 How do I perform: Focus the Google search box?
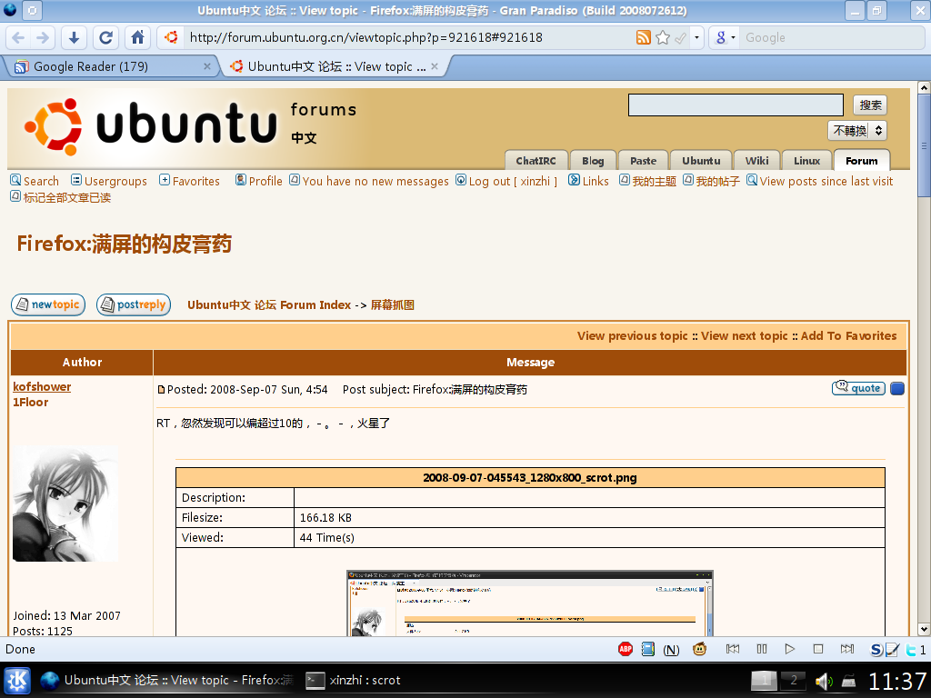coord(833,38)
